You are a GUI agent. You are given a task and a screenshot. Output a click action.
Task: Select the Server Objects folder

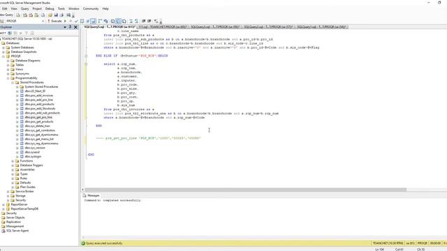click(15, 218)
